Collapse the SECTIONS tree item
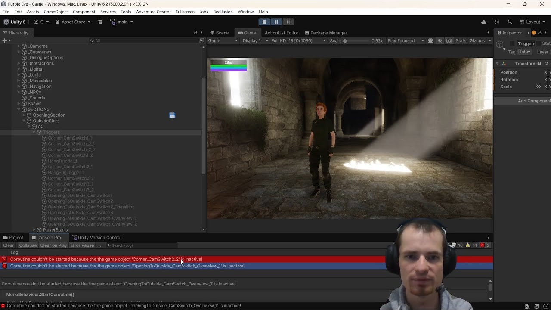 point(19,109)
